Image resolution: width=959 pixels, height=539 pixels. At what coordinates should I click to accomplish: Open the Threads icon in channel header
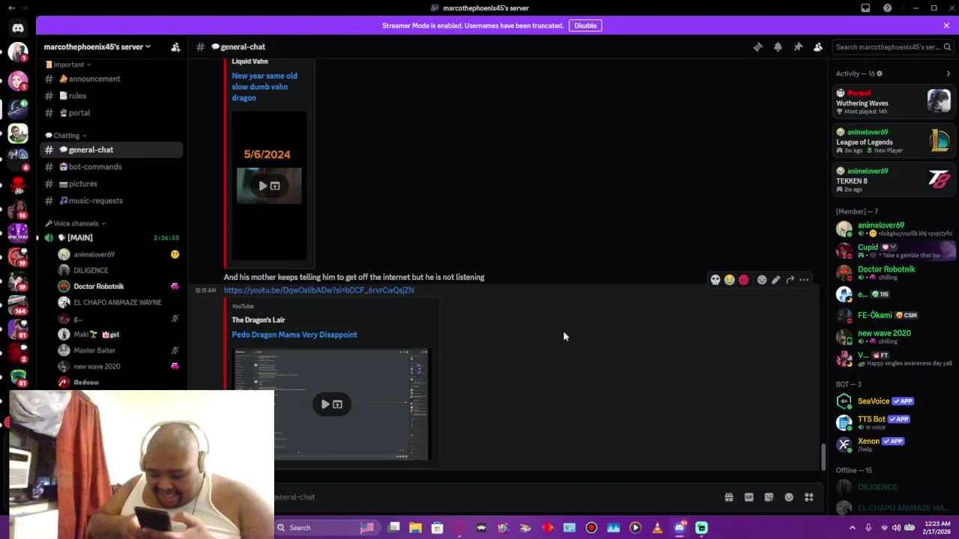coord(757,46)
